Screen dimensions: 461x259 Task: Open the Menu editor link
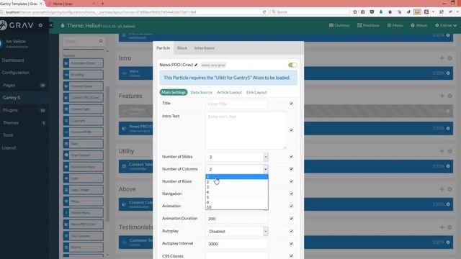pos(395,26)
